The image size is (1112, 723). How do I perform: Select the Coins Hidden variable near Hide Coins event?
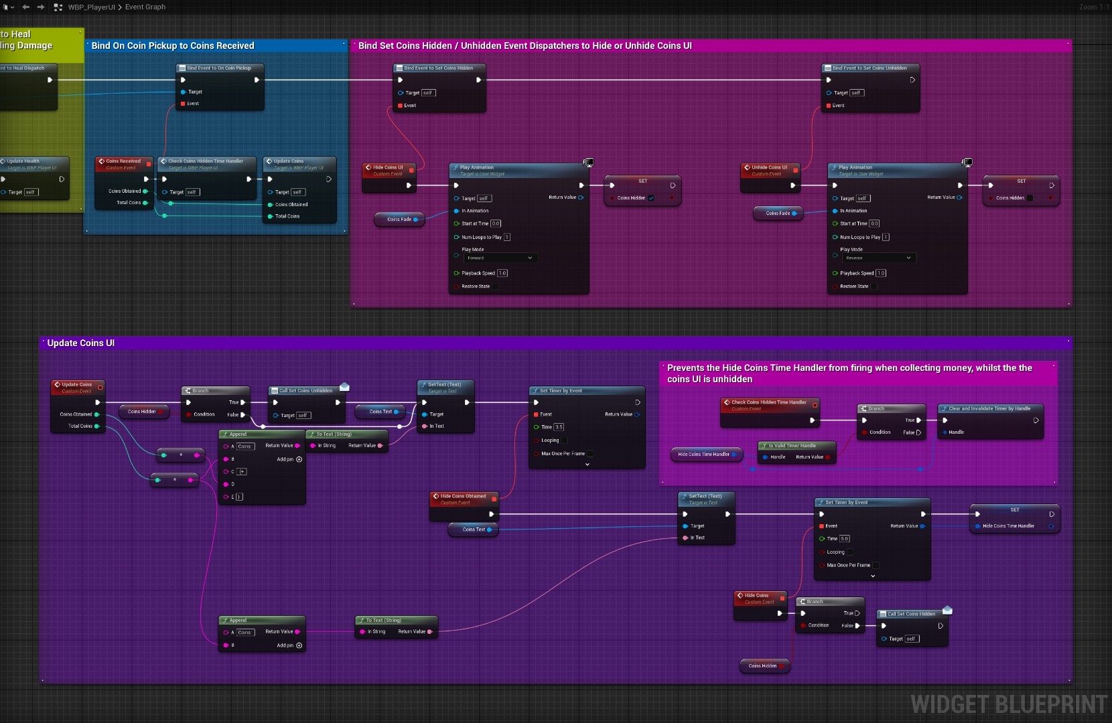(764, 665)
